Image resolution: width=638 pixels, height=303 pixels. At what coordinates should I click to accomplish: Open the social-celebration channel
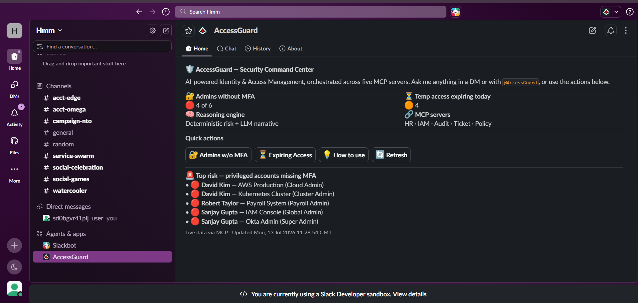coord(102,167)
